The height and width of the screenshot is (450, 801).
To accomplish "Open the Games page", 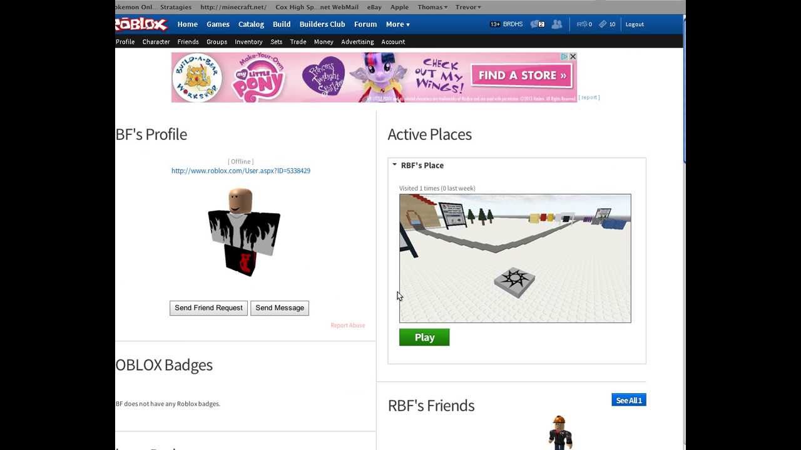I will tap(218, 24).
